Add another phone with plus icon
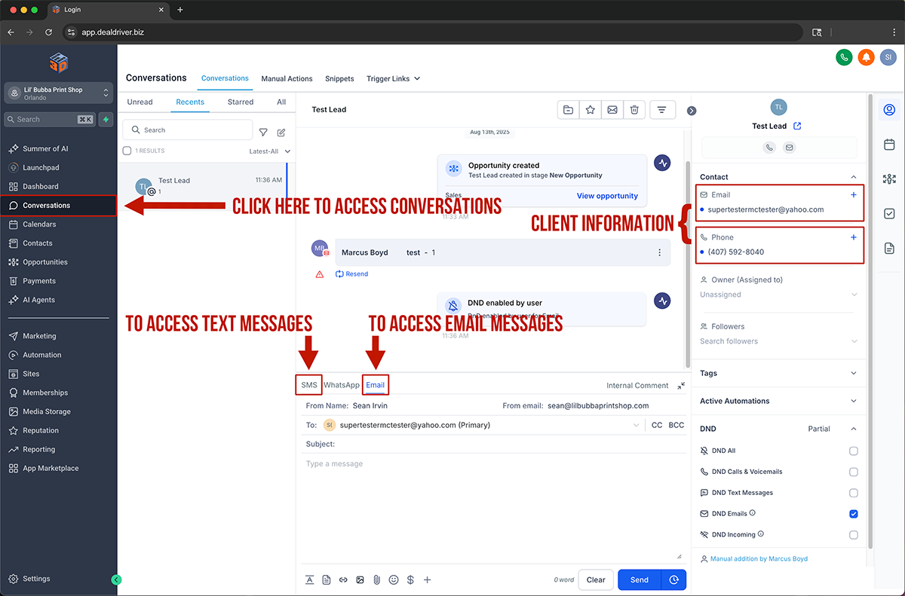The width and height of the screenshot is (905, 596). coord(854,237)
